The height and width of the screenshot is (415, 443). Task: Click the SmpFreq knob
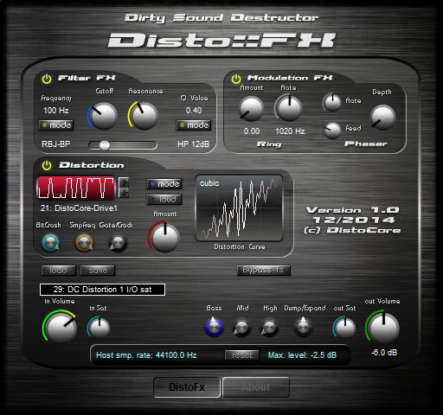point(84,243)
